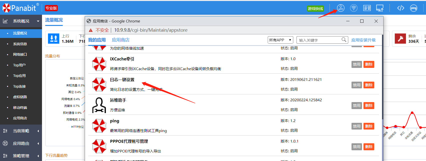Delete the PPPOE代理帐号管理 app
This screenshot has height=161, width=426.
point(369,147)
